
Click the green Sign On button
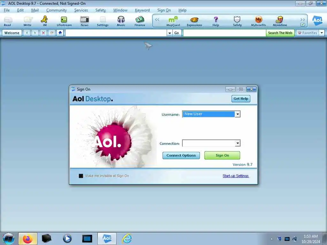(x=222, y=155)
